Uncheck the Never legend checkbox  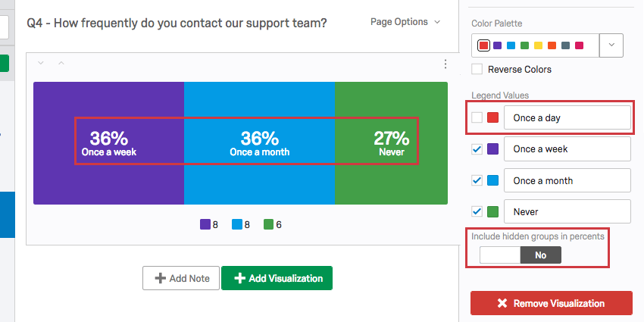[477, 212]
